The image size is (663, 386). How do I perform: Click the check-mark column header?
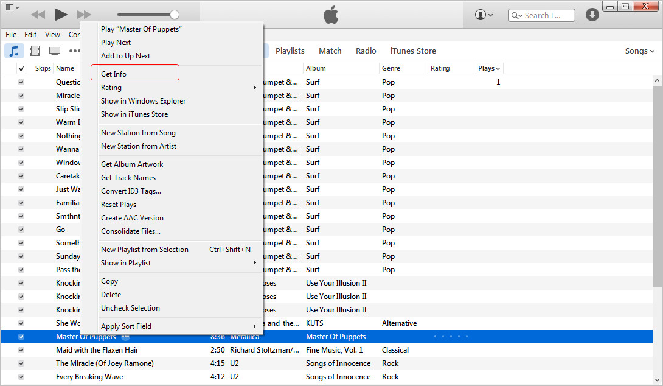tap(21, 69)
